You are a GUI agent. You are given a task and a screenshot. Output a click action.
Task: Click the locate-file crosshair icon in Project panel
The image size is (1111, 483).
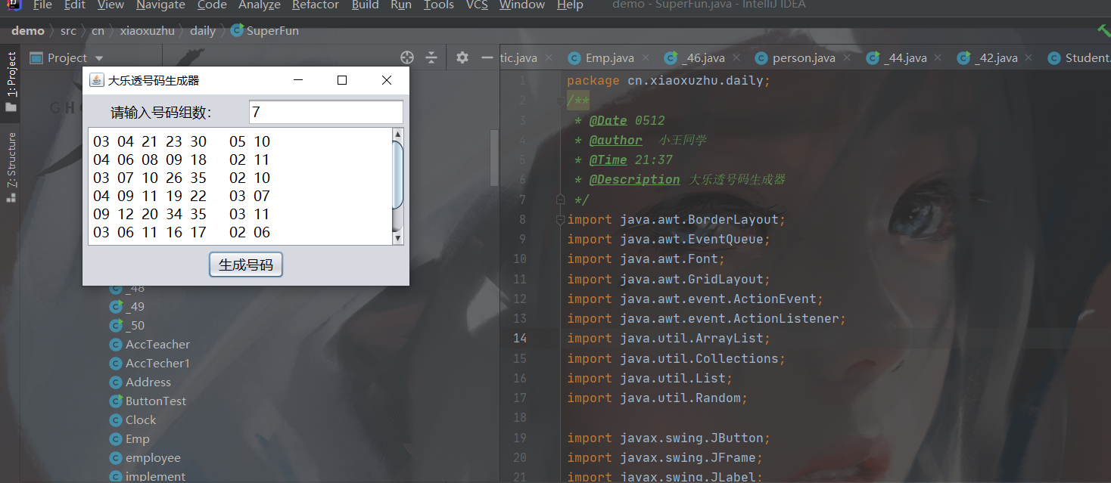(407, 57)
